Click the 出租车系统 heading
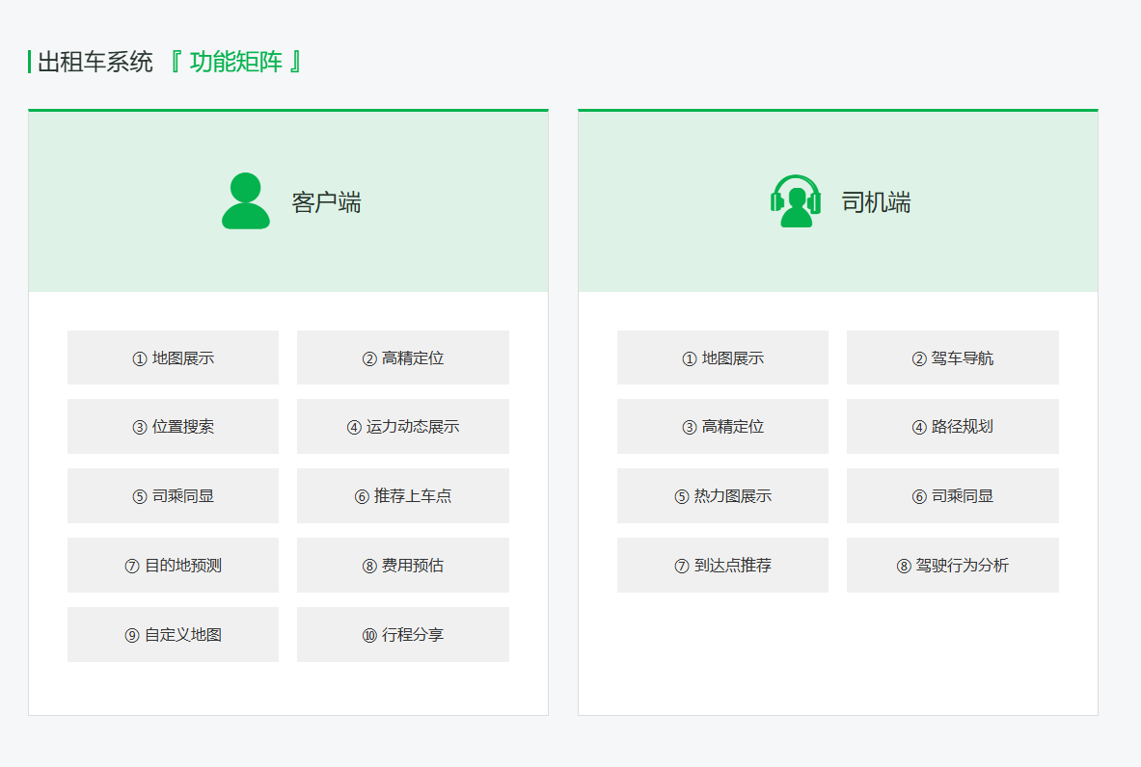 (x=94, y=61)
